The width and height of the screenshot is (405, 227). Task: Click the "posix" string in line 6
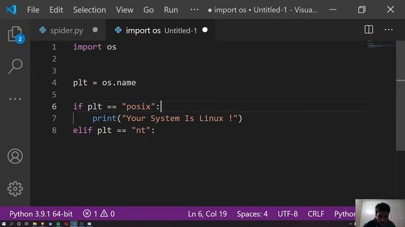click(x=139, y=107)
